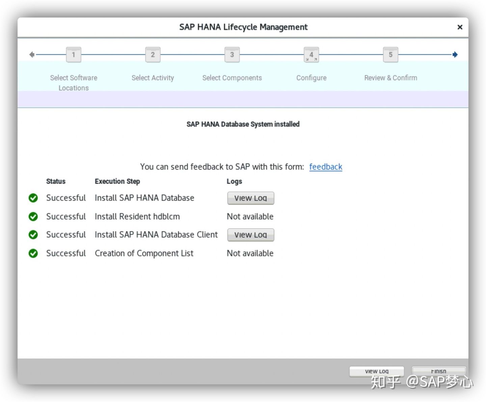Select step 4 Configure marker

coord(311,55)
